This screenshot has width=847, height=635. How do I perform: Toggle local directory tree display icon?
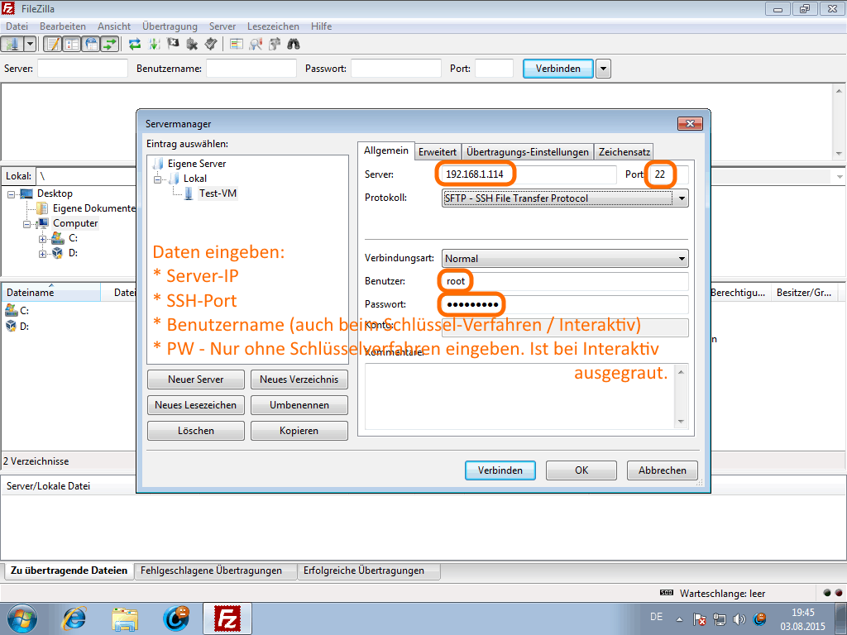point(72,44)
